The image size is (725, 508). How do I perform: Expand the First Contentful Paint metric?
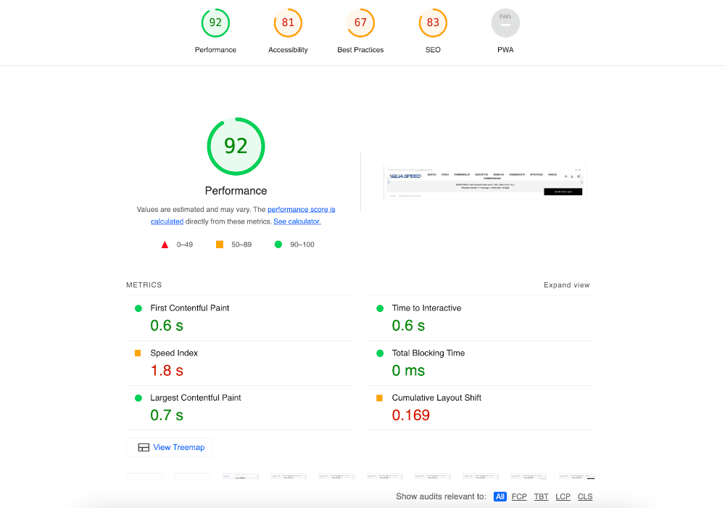(x=189, y=308)
